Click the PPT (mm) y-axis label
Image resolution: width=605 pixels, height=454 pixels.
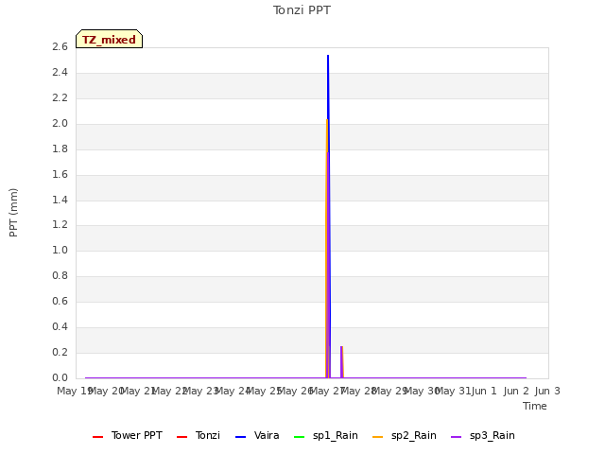pyautogui.click(x=13, y=212)
